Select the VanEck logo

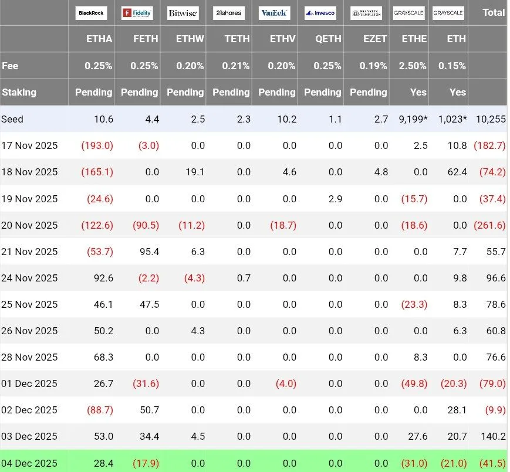point(274,13)
